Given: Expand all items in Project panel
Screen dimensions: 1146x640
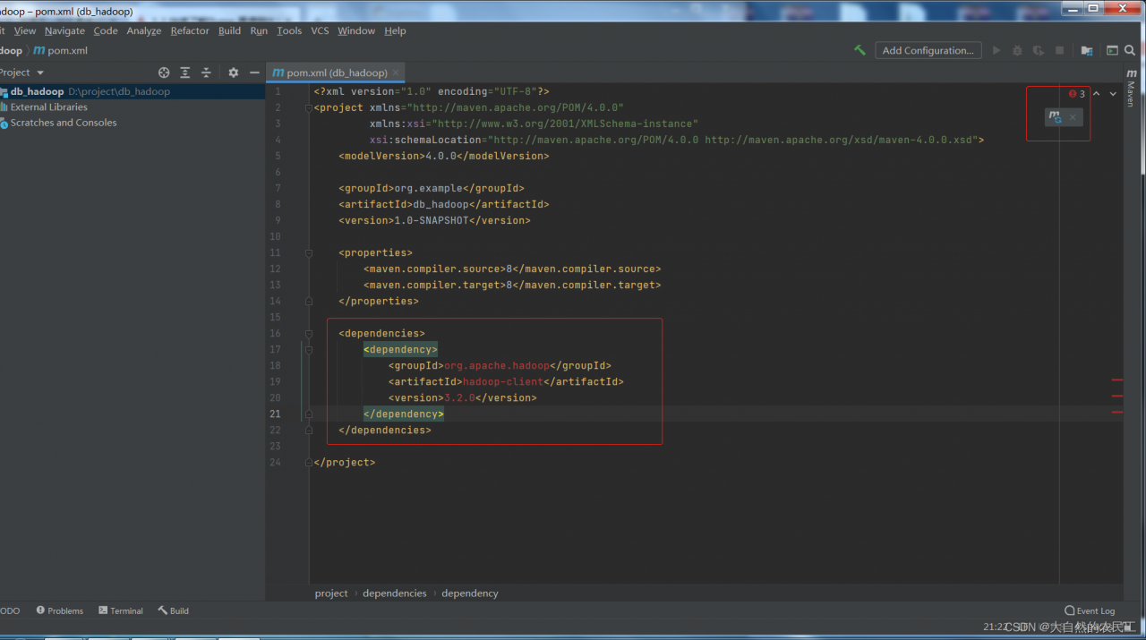Looking at the screenshot, I should pos(185,73).
